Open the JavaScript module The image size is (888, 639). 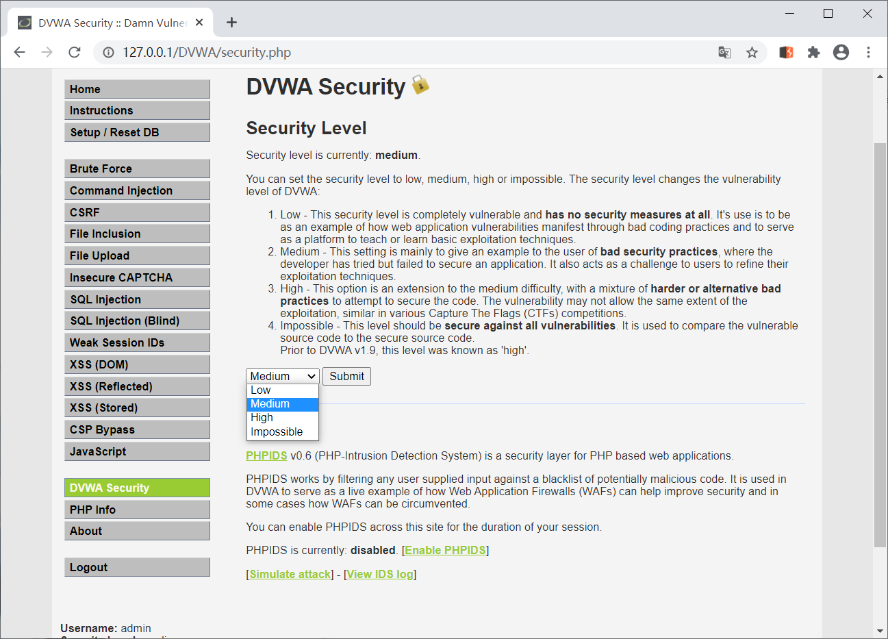point(137,451)
